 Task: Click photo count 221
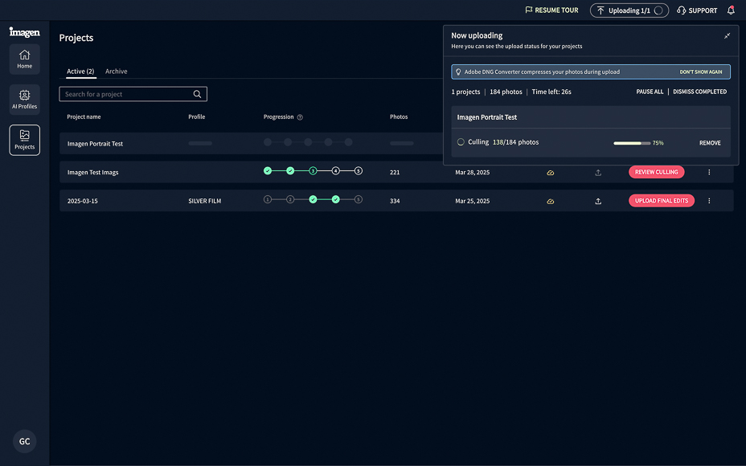click(x=395, y=172)
